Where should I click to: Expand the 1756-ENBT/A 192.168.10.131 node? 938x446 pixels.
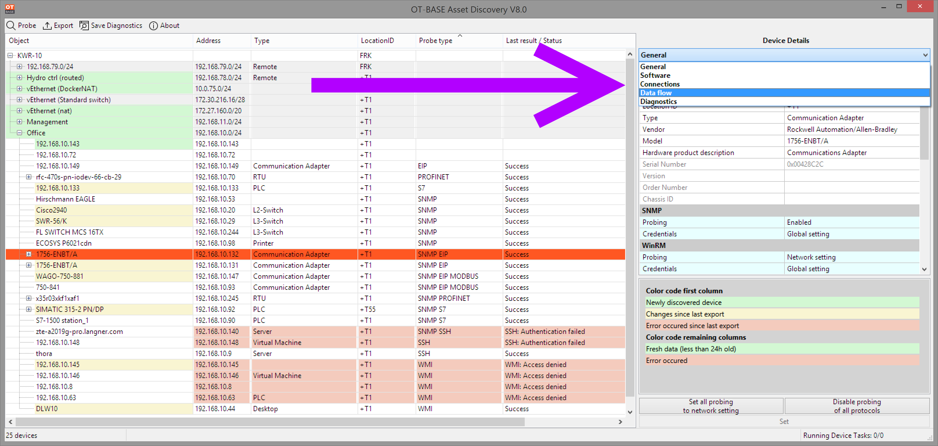(29, 265)
